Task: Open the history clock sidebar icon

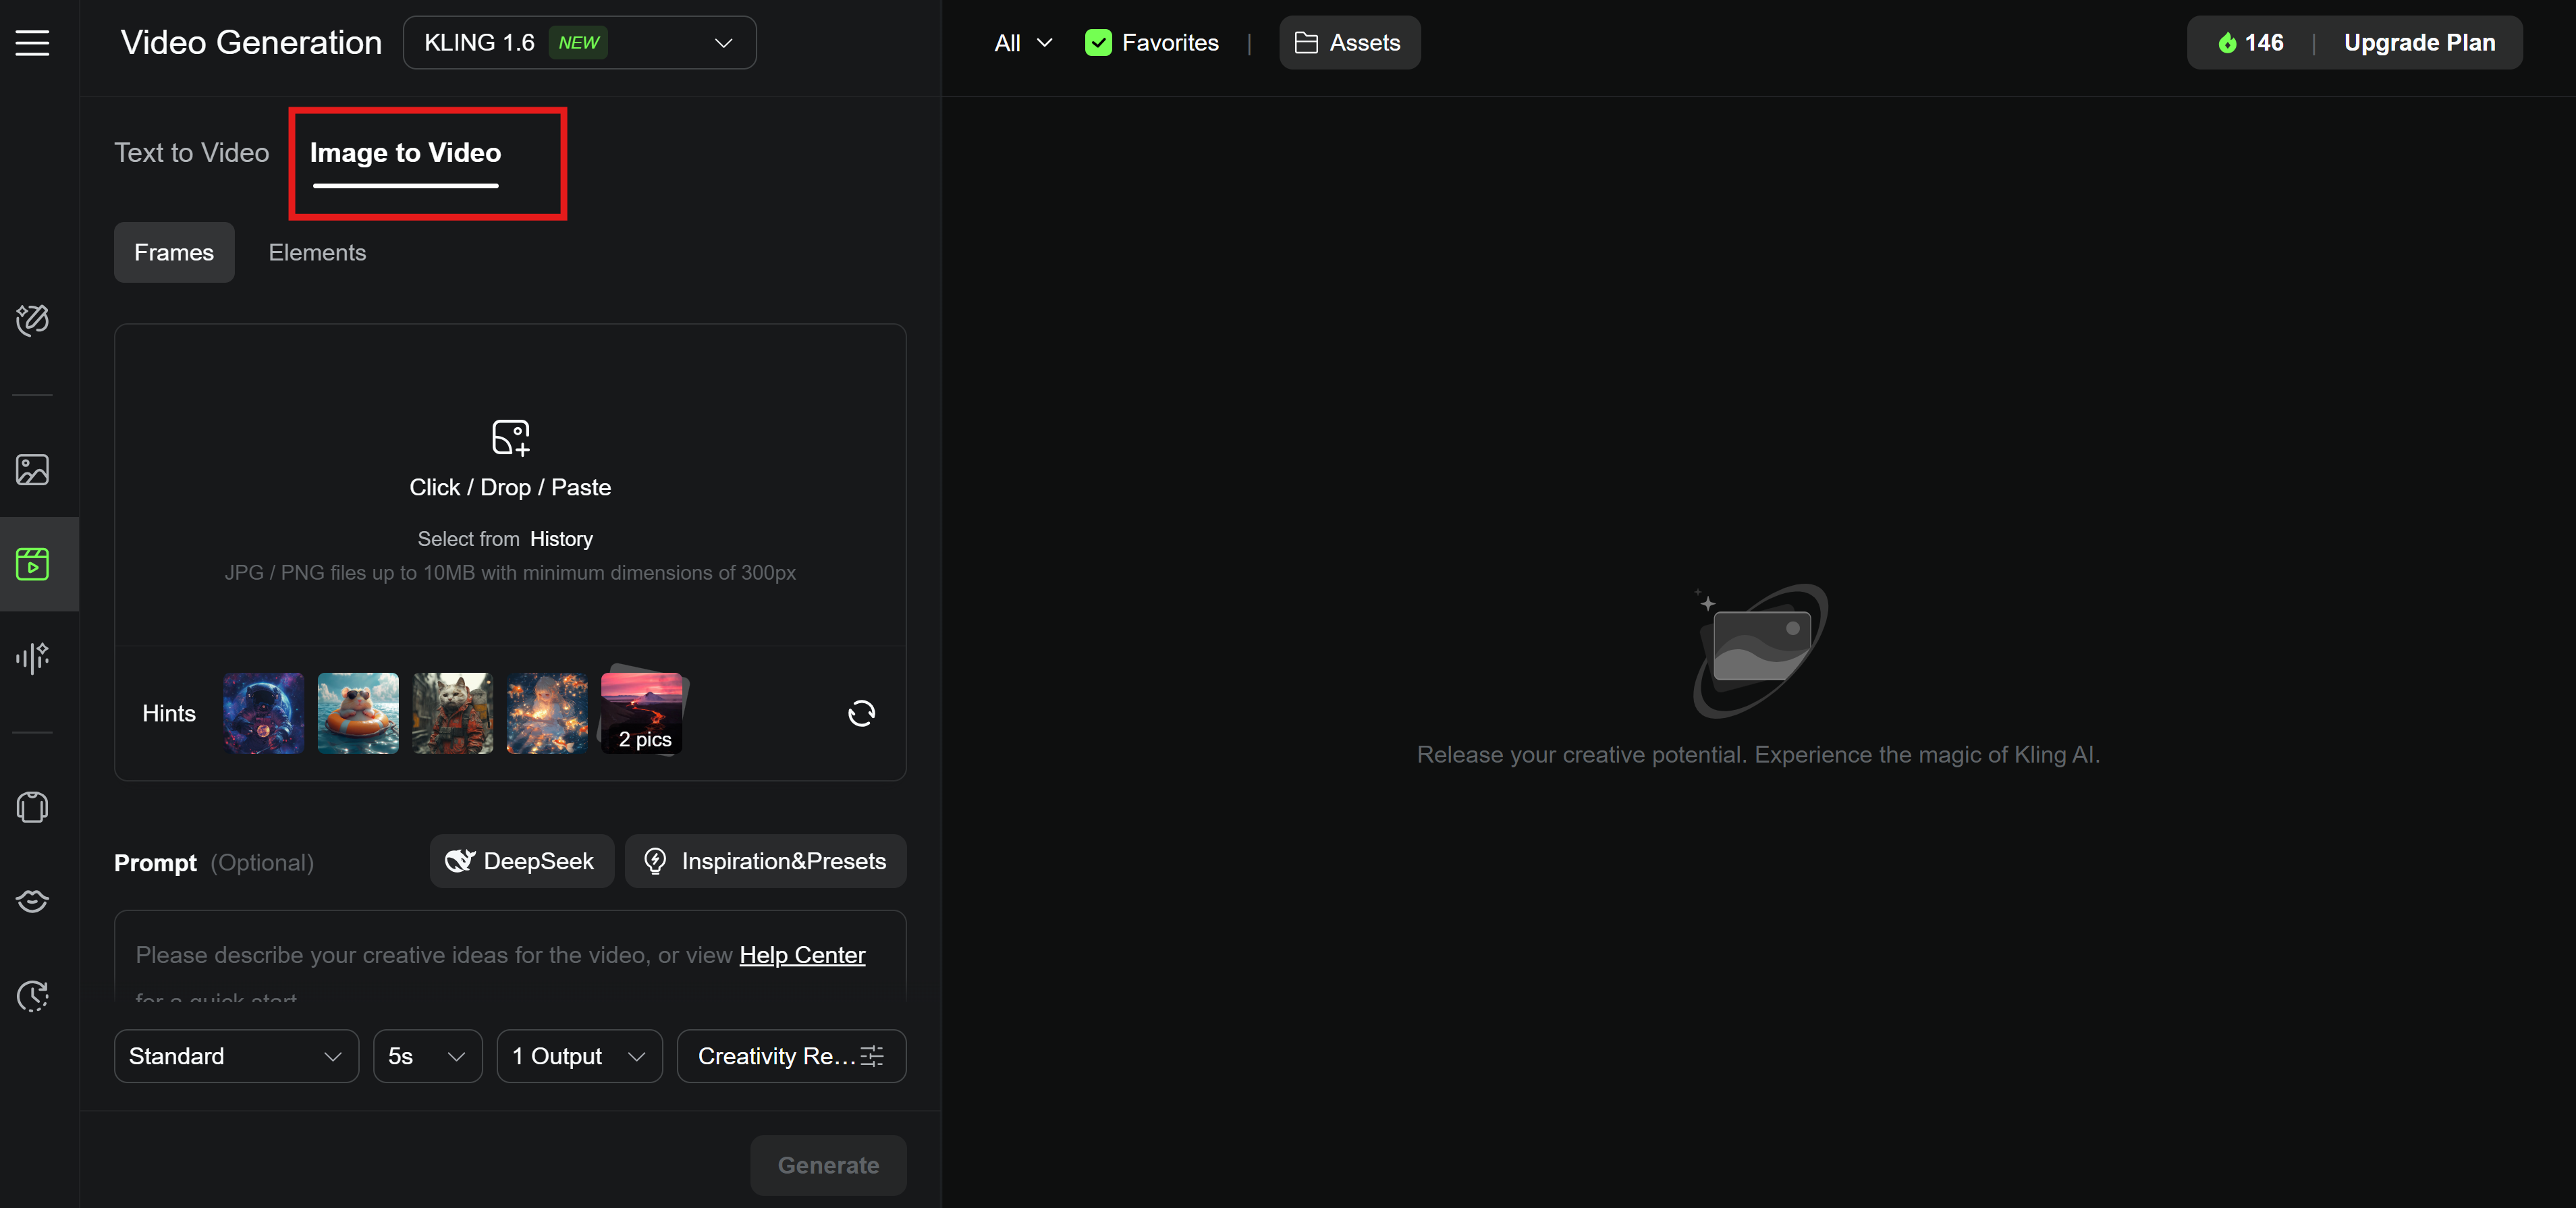Action: tap(32, 995)
